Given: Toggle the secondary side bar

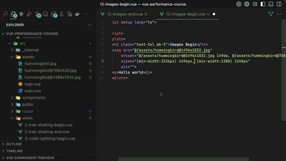Looking at the screenshot, I should pos(279,4).
